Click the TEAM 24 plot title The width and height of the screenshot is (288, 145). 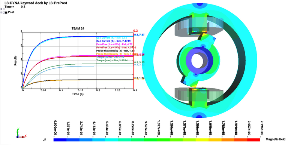tap(78, 28)
